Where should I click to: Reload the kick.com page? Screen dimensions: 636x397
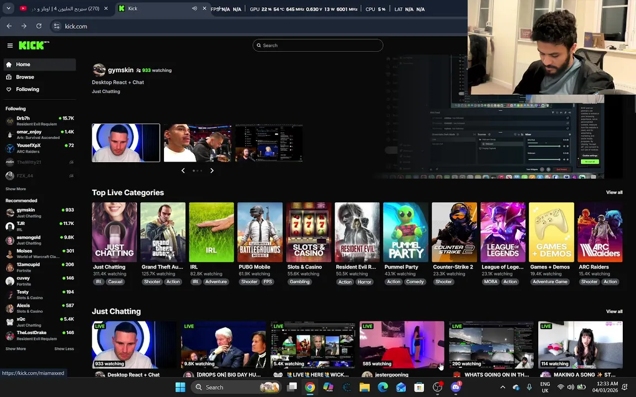pos(39,26)
